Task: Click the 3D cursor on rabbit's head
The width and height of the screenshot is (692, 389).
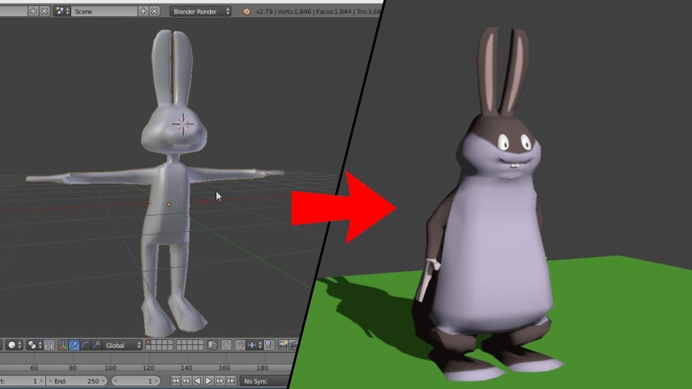Action: [183, 124]
